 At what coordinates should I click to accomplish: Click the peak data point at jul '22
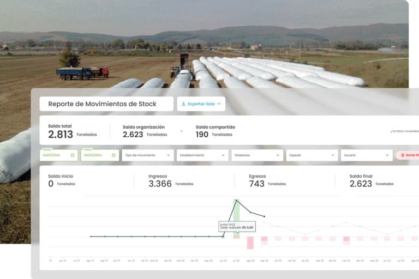tap(236, 200)
